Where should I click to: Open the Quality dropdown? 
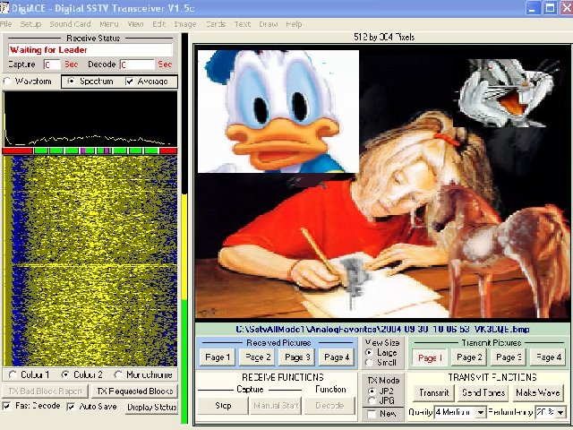point(481,413)
